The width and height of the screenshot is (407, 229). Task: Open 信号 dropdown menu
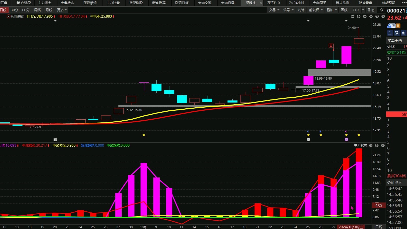[x=288, y=10]
